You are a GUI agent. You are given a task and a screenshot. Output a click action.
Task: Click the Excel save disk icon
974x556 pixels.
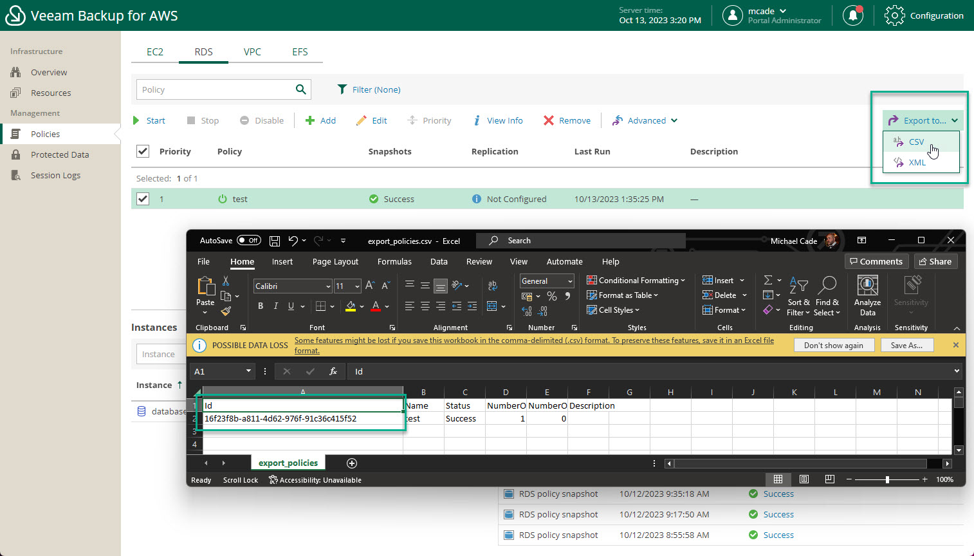(275, 241)
